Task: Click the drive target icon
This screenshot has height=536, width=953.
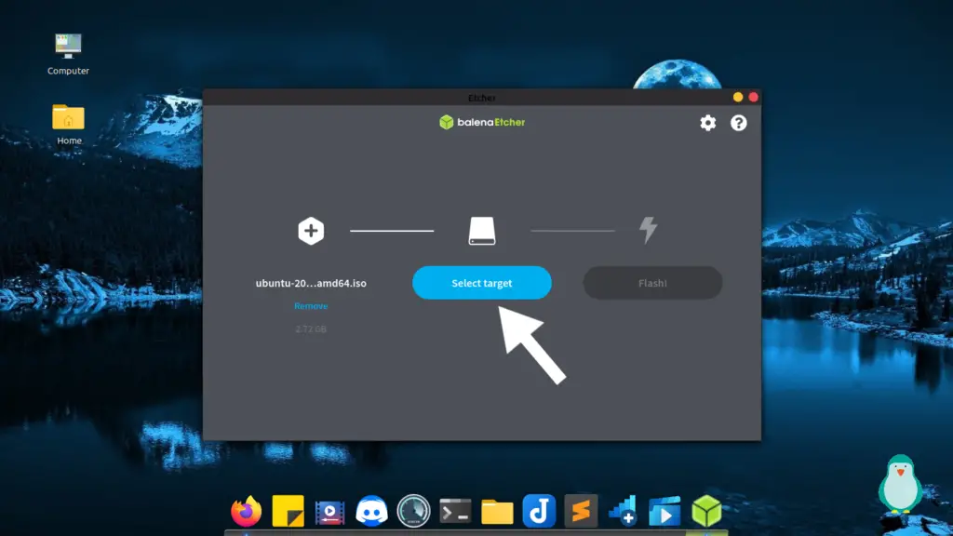Action: tap(482, 231)
